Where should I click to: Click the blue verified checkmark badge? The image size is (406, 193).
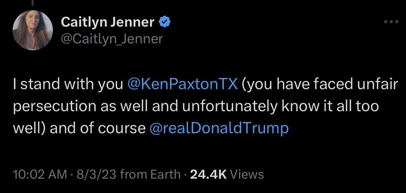[165, 23]
